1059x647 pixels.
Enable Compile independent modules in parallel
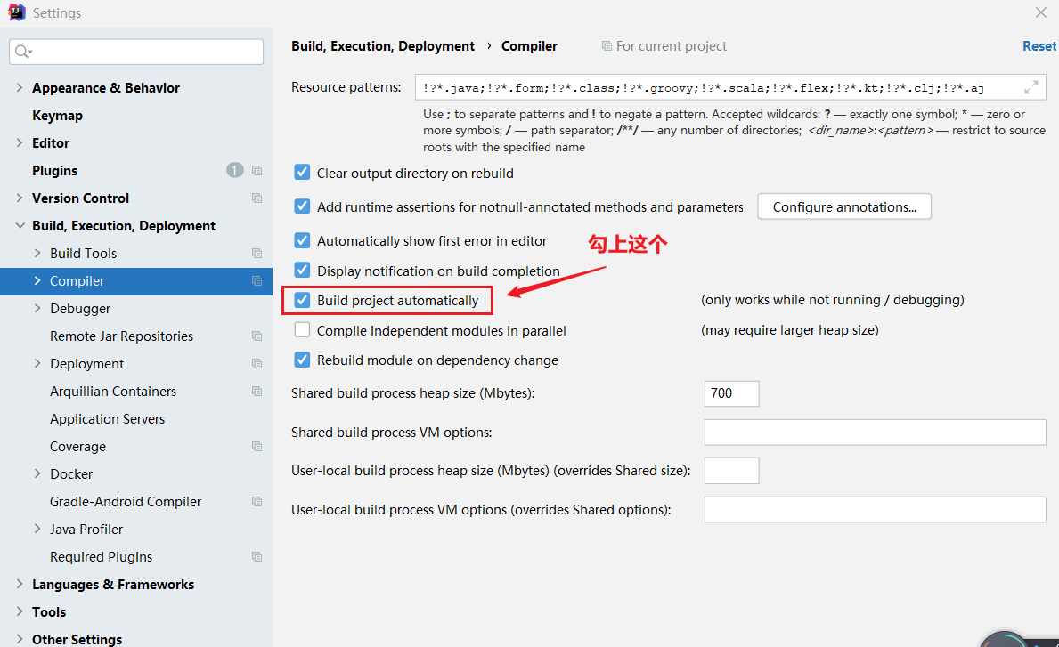302,330
